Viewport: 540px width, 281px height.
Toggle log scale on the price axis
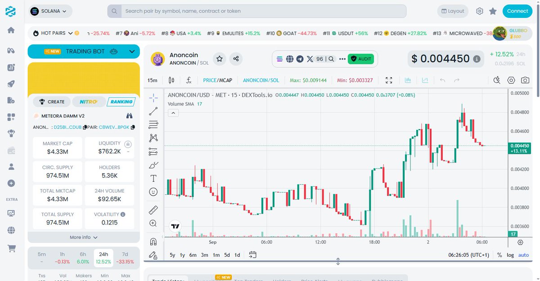(511, 255)
